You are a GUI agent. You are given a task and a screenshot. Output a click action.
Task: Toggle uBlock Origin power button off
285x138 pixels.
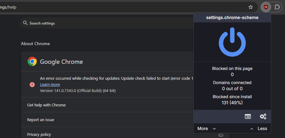(232, 42)
